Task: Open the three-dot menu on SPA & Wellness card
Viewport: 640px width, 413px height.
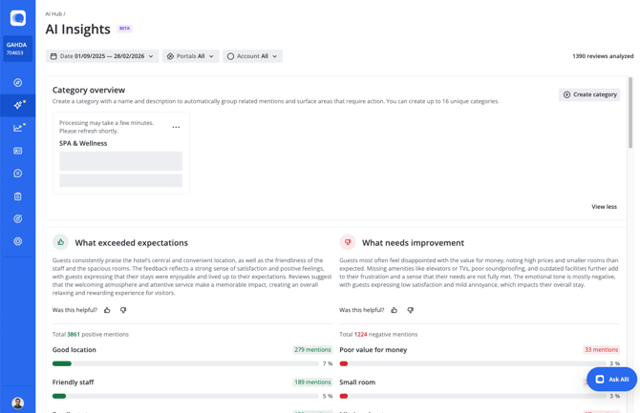Action: [176, 127]
